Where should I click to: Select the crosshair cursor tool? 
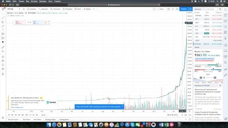pos(3,14)
